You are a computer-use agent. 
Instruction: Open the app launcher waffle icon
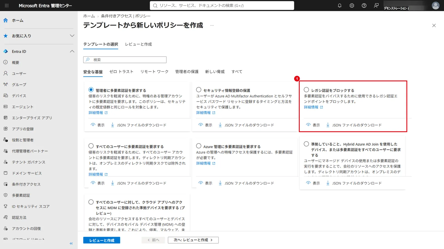pos(7,6)
